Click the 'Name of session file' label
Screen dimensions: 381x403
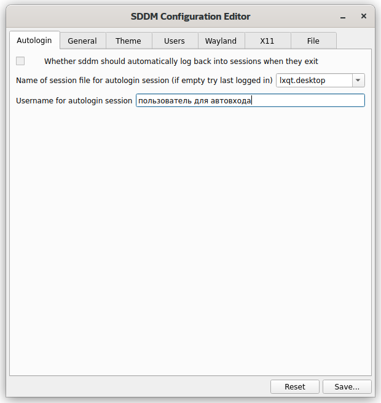144,81
